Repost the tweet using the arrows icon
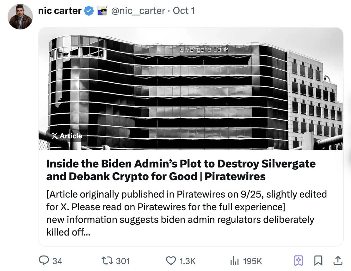The image size is (351, 271). pyautogui.click(x=105, y=261)
